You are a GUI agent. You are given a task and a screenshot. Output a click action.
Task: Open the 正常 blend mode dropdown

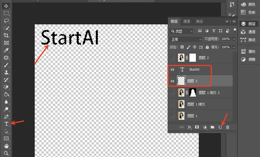click(186, 39)
